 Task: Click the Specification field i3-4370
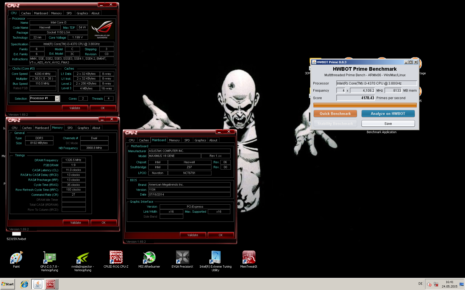coord(72,44)
